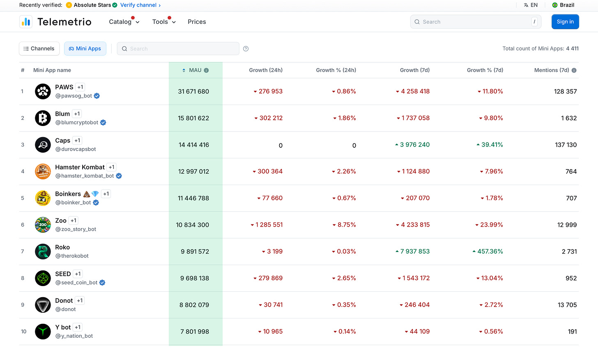Open the Roko app avatar
Screen dimensions: 598x348
[43, 252]
